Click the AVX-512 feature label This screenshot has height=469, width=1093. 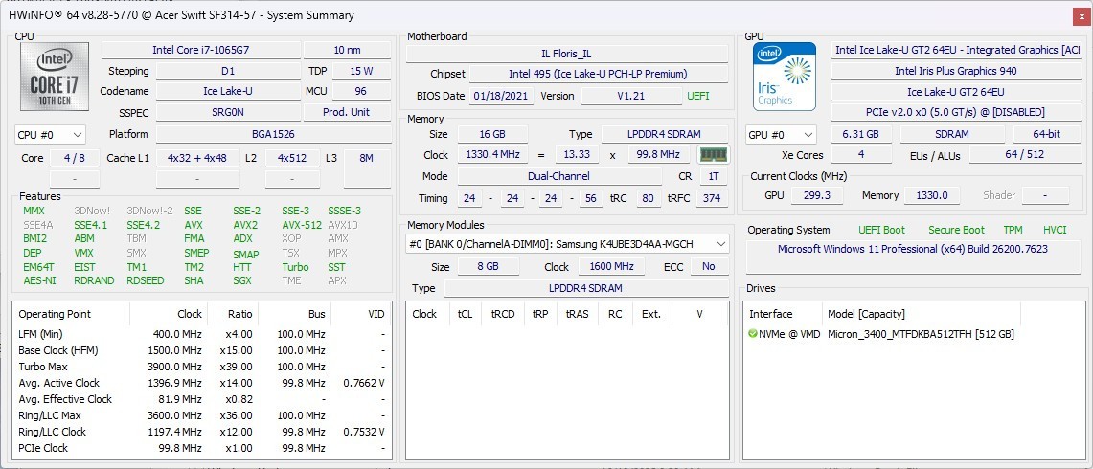pos(302,225)
